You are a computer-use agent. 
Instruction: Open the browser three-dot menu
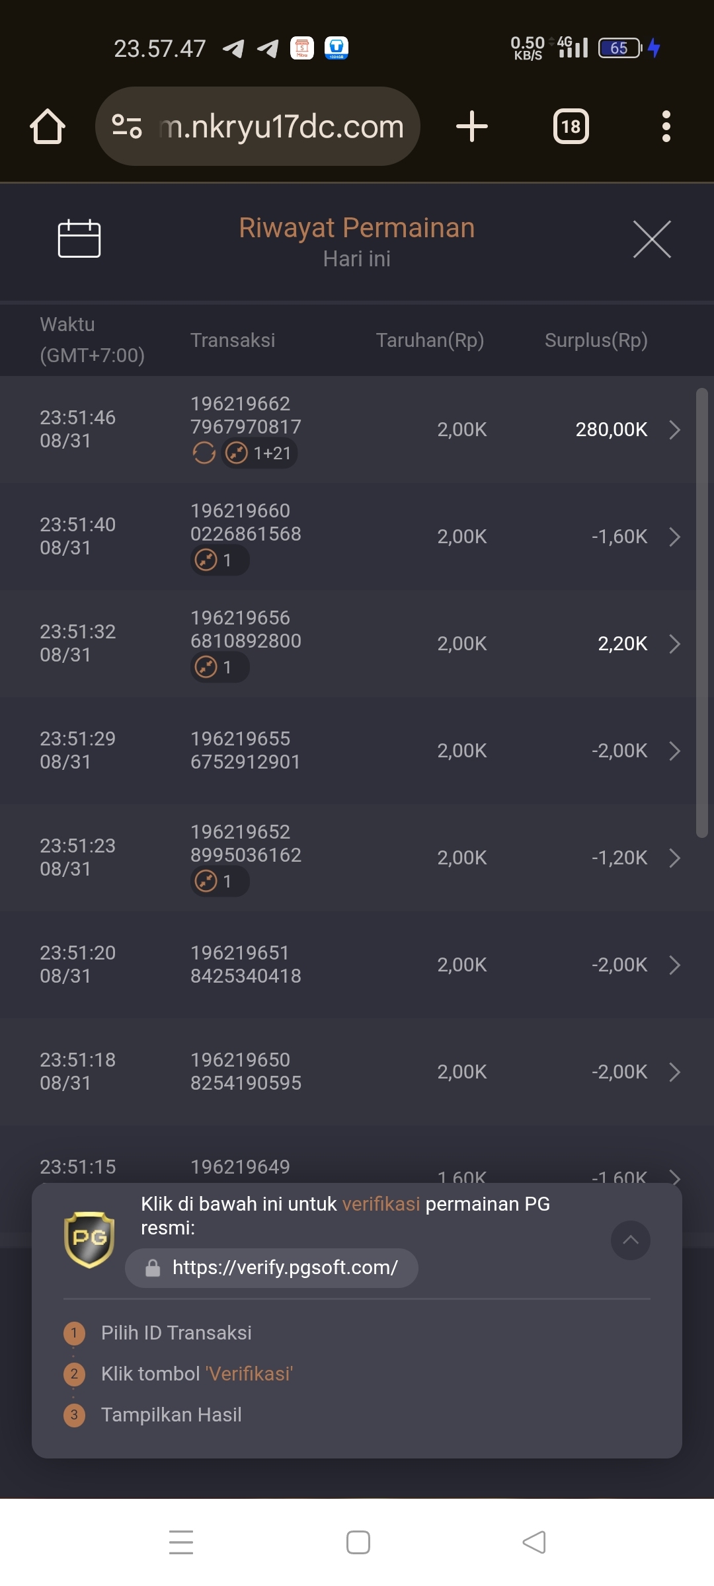tap(666, 126)
